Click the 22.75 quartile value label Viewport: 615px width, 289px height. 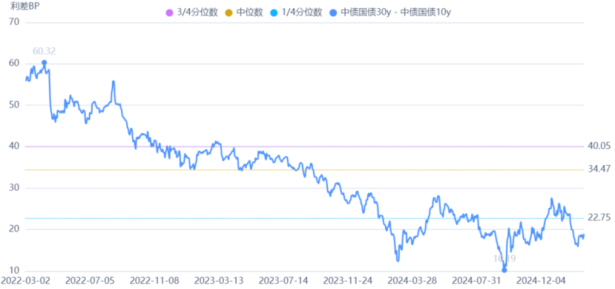[599, 217]
